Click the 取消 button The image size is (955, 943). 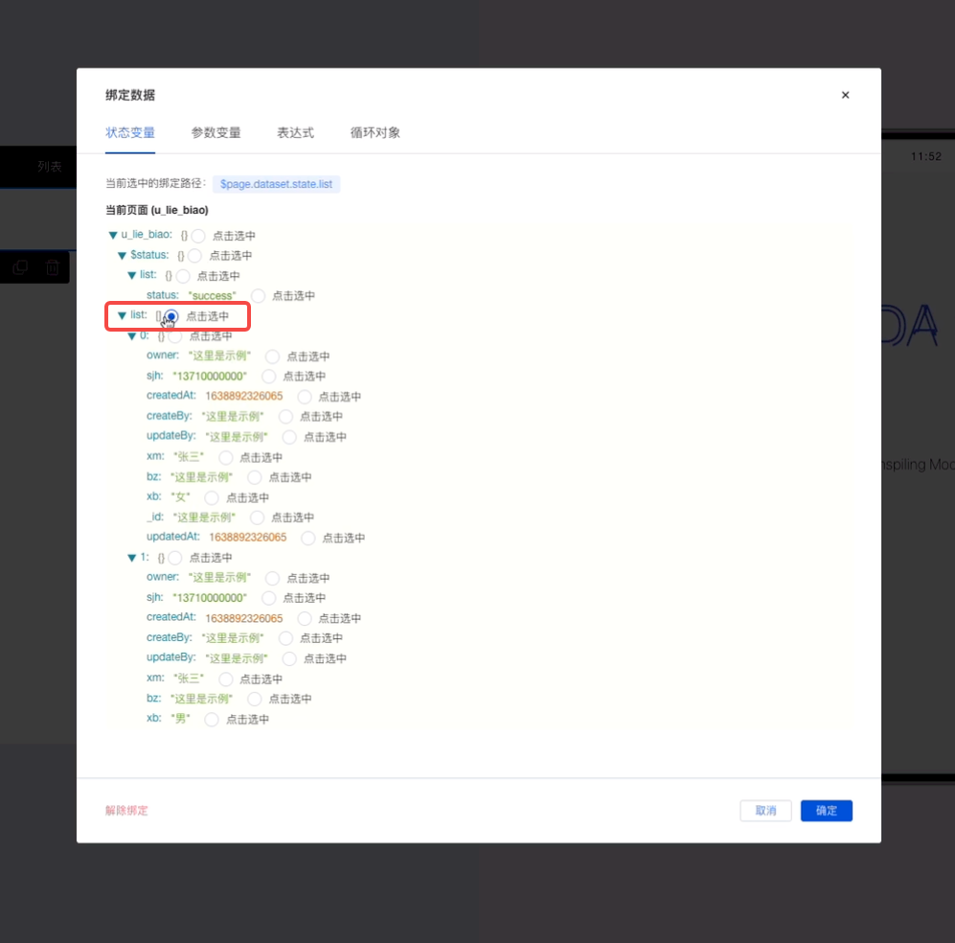click(765, 810)
